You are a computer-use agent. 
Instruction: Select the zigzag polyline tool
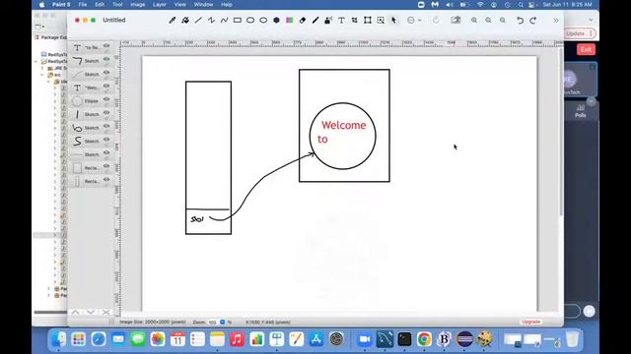coord(211,20)
